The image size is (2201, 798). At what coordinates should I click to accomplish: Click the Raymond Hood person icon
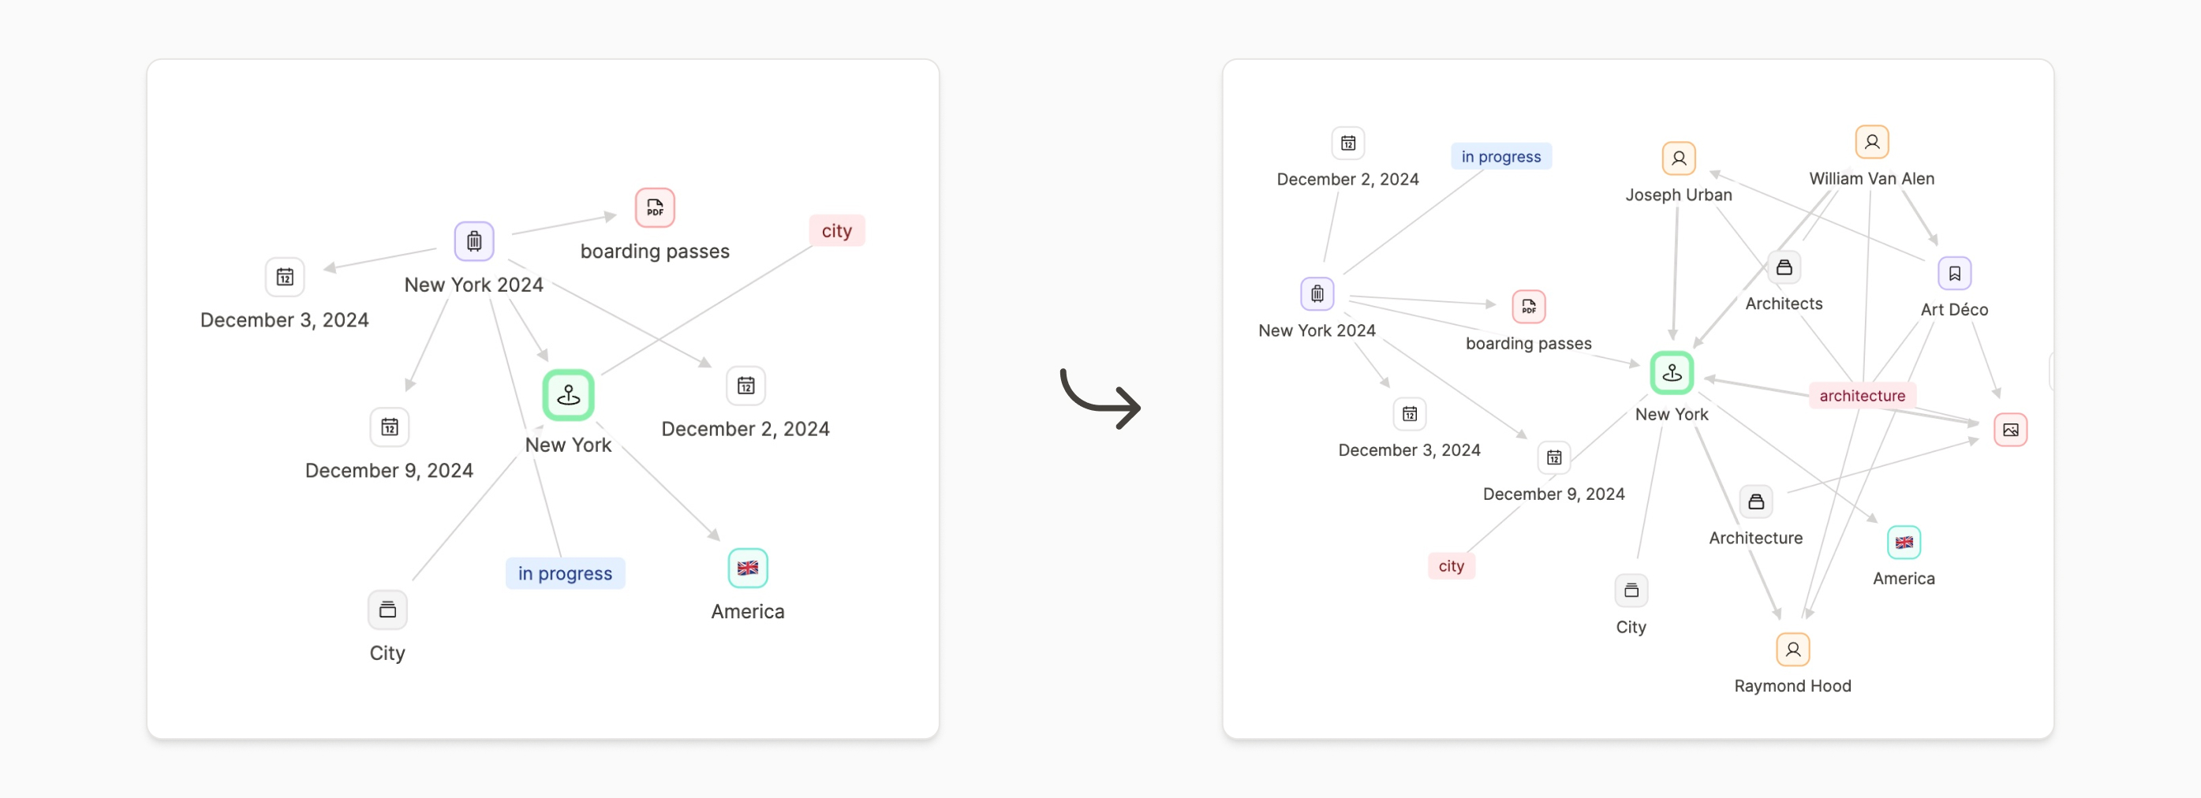tap(1792, 649)
